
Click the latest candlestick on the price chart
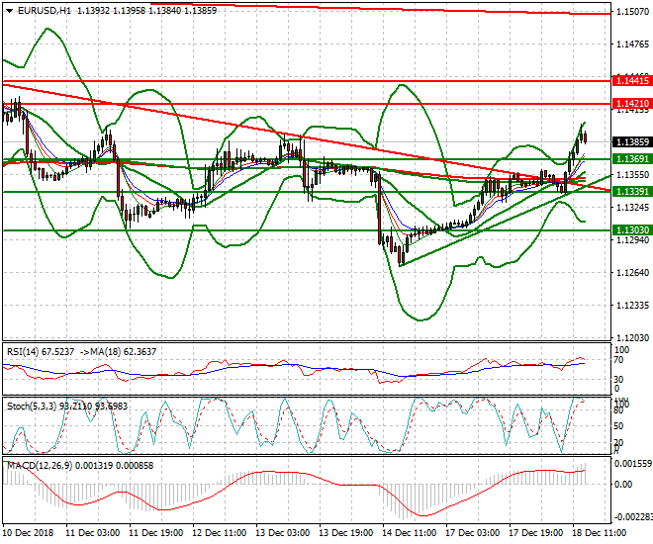586,137
